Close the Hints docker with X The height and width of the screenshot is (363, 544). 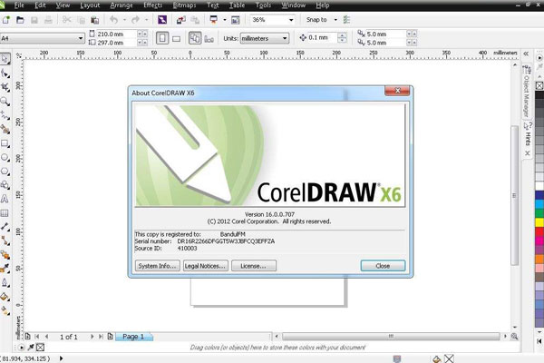pos(528,153)
